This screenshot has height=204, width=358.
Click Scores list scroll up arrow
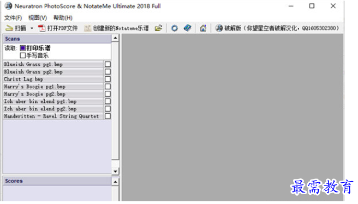tap(115, 182)
